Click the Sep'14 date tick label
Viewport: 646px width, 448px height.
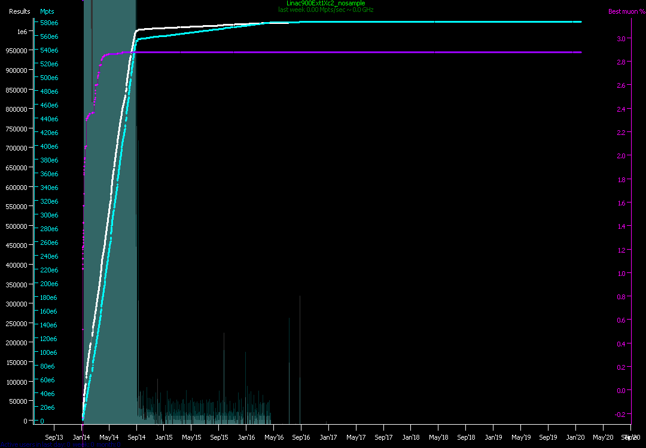click(x=136, y=437)
